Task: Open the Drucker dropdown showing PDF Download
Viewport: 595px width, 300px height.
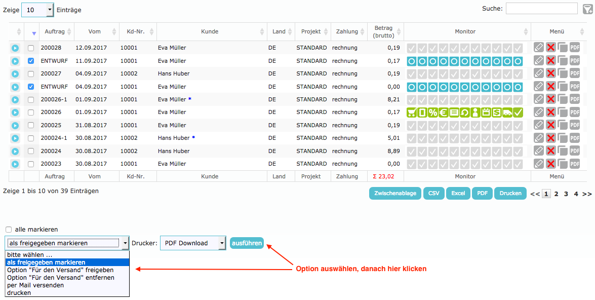Action: (x=193, y=243)
